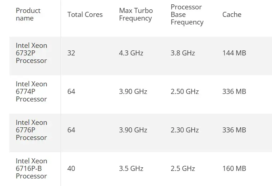Open Intel Xeon 6774P Processor entry
This screenshot has width=272, height=186.
pos(31,91)
